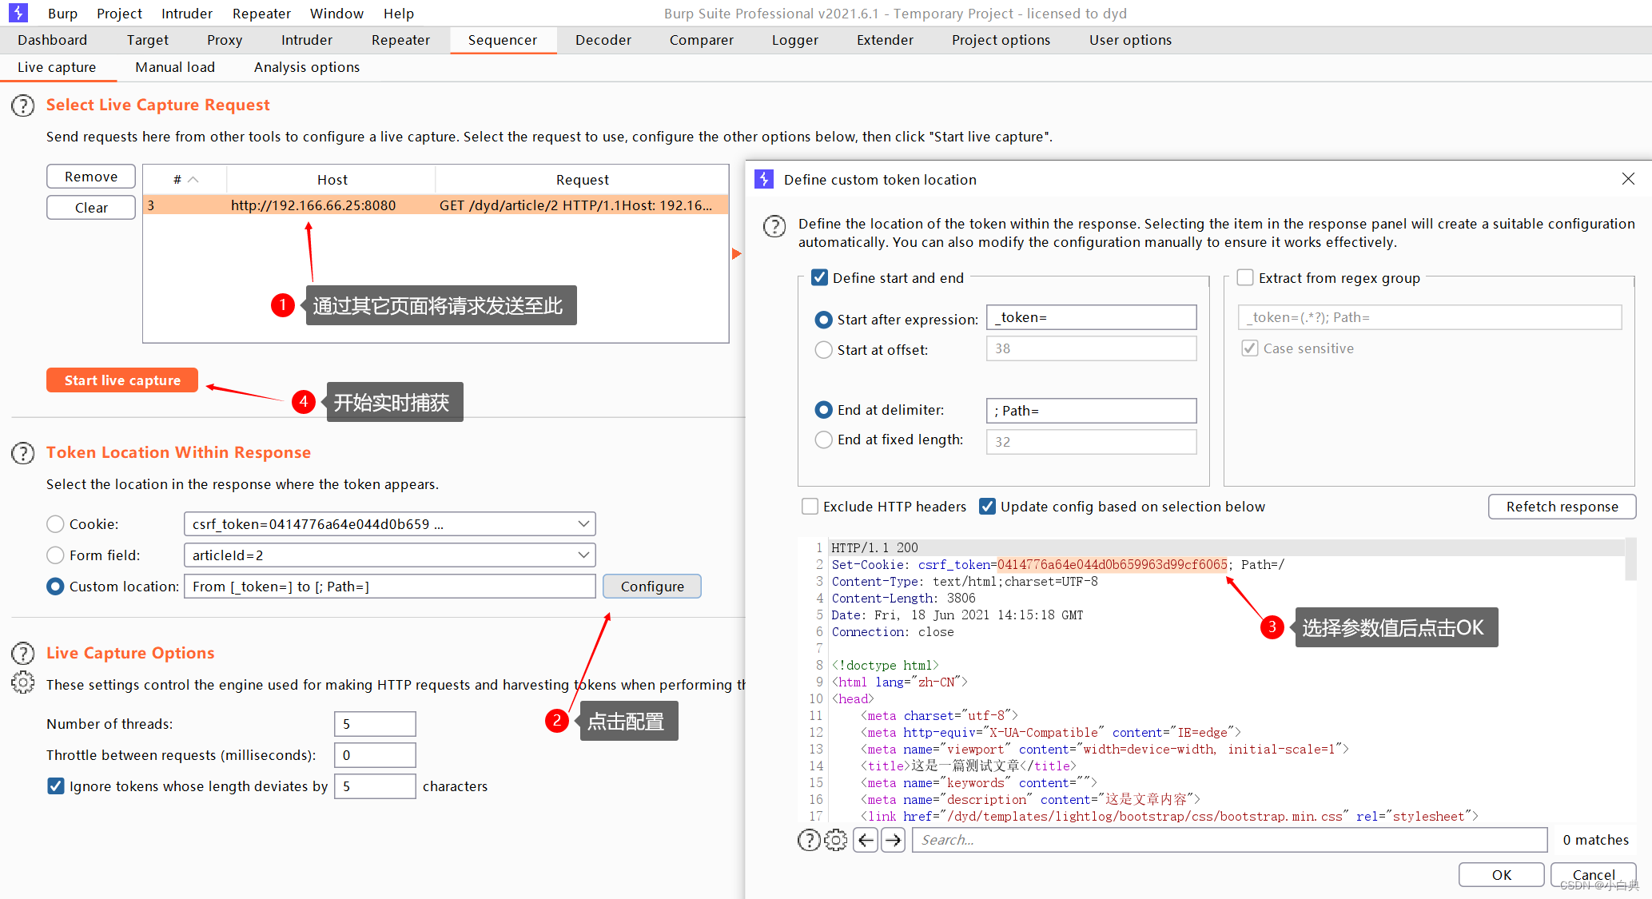
Task: Click the search settings gear in response panel
Action: point(835,840)
